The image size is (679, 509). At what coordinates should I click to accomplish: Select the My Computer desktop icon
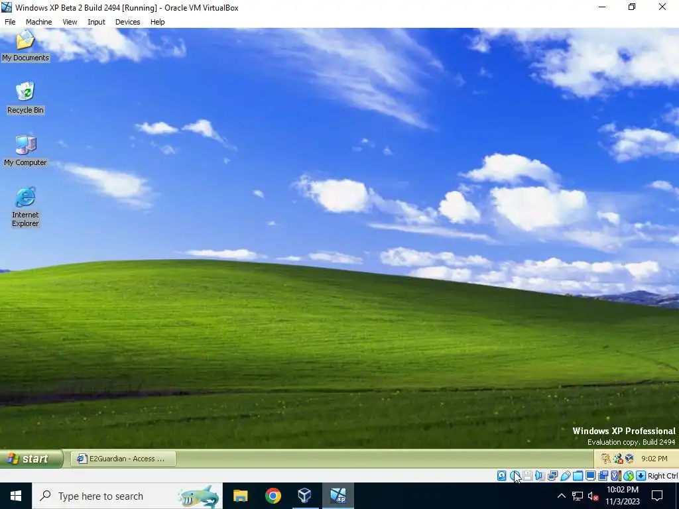pos(25,150)
